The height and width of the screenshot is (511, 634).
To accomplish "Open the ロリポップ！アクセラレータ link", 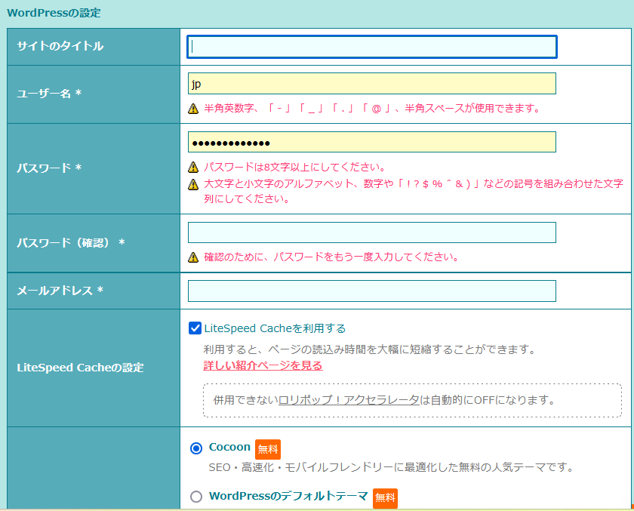I will (349, 400).
